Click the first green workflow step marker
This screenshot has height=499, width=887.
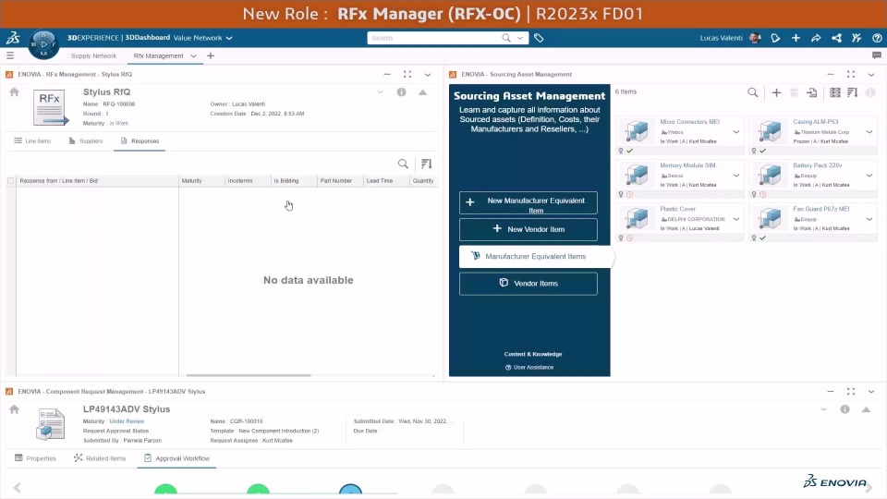(x=165, y=491)
